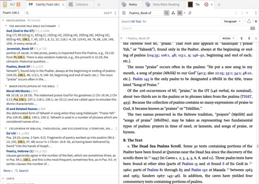This screenshot has width=259, height=184.
Task: Go back using the left chevron
Action: tap(236, 13)
